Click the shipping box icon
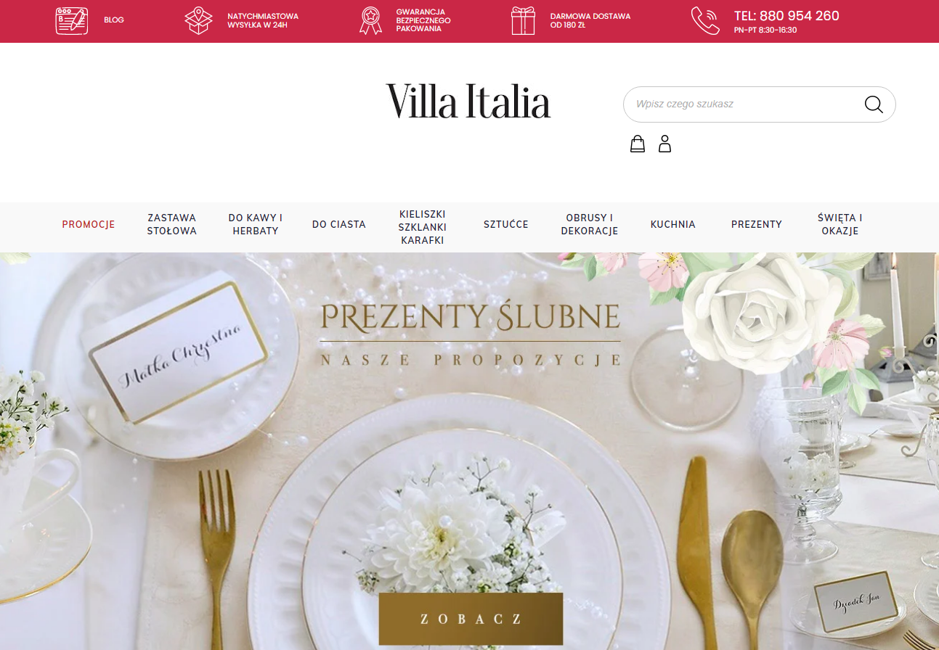 [x=198, y=20]
